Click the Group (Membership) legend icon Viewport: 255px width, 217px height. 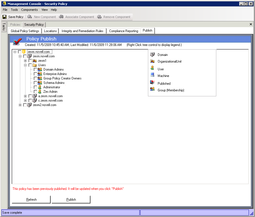pyautogui.click(x=152, y=89)
